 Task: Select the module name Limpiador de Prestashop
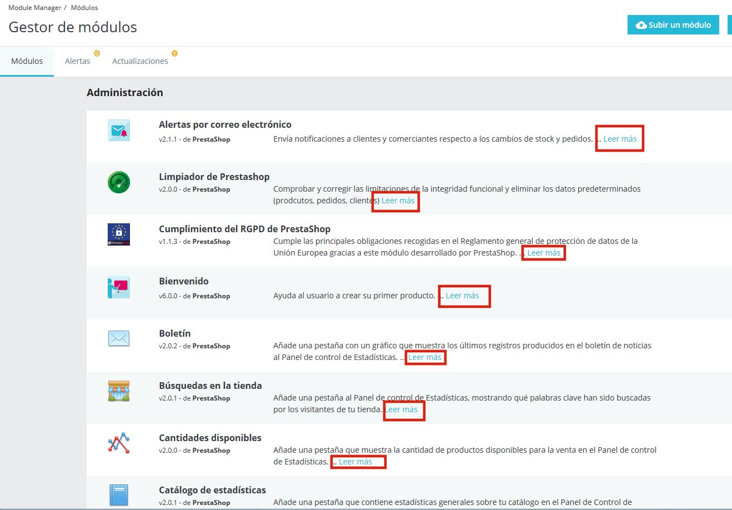pyautogui.click(x=214, y=177)
